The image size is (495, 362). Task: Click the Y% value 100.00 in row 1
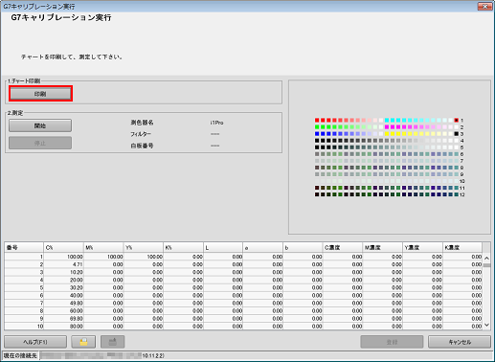click(x=143, y=257)
